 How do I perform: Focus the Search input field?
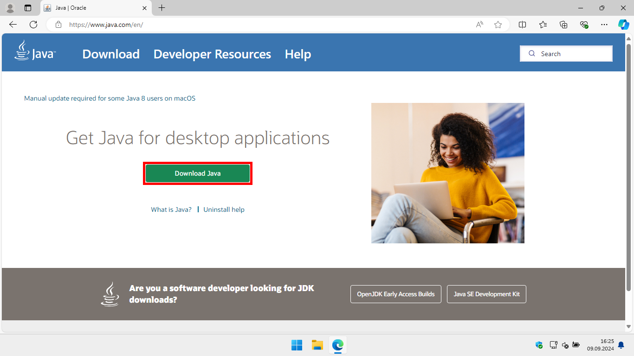click(x=566, y=54)
